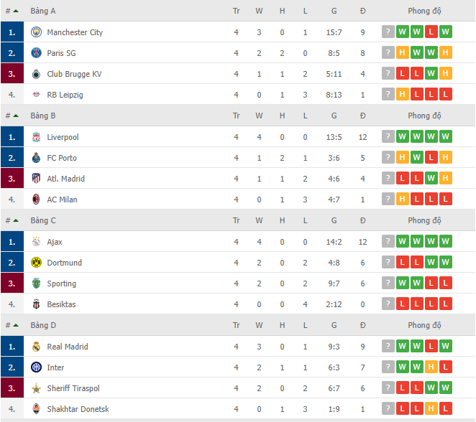Click the Inter club logo
476x422 pixels.
[x=36, y=367]
